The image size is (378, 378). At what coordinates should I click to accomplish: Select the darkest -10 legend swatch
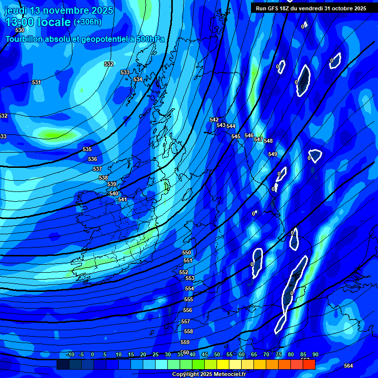click(63, 365)
